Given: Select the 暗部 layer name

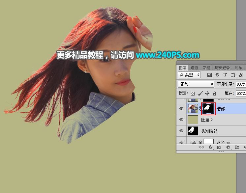Looking at the screenshot, I should point(221,109).
